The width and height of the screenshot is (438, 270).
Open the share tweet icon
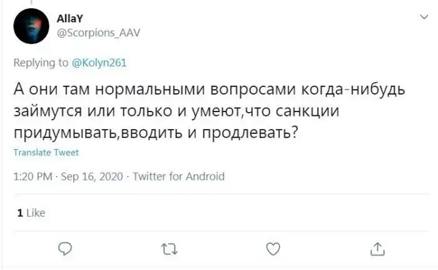coord(377,249)
